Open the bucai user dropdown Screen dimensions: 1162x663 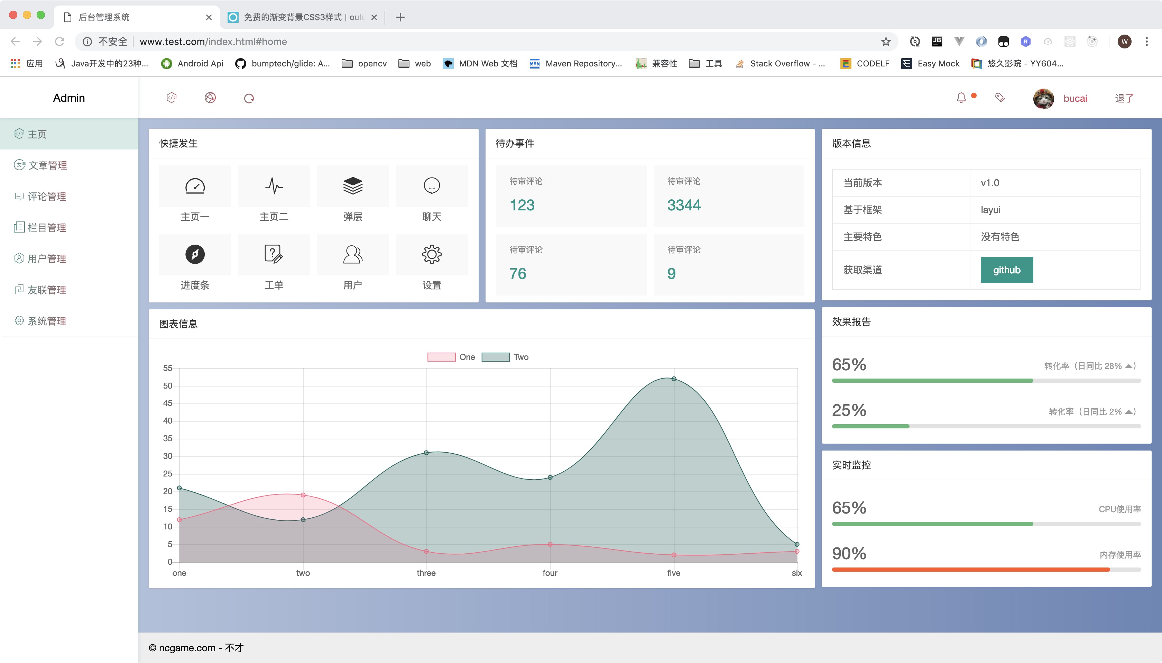tap(1075, 98)
